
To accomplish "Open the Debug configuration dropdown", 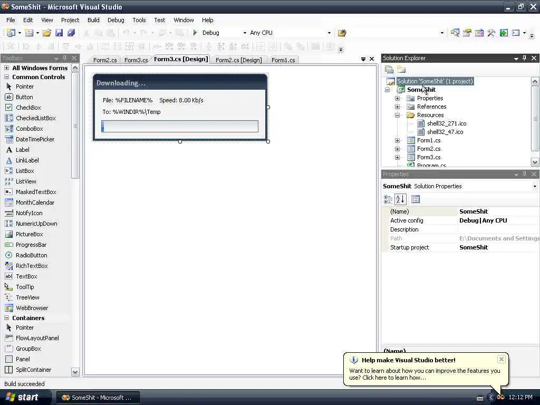I will 245,33.
